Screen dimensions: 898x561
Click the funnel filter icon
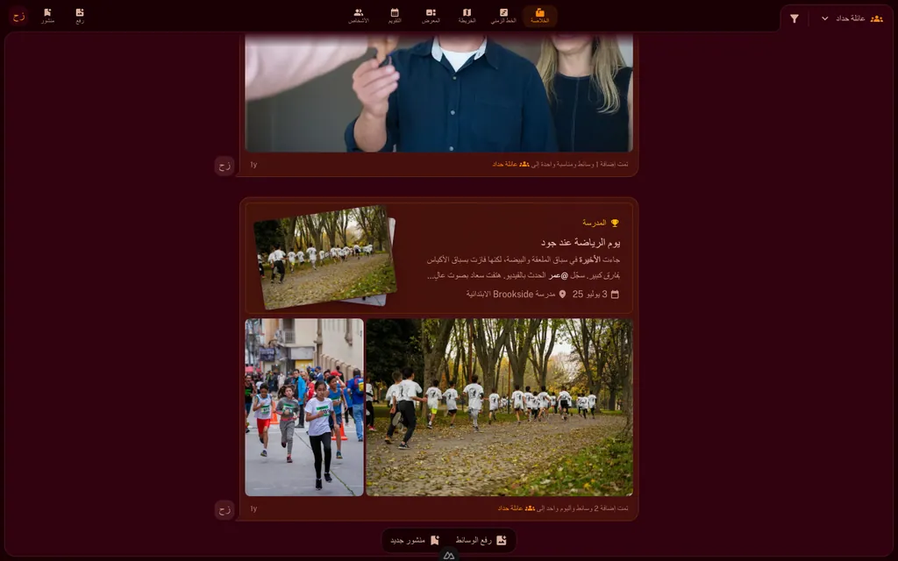pos(795,19)
